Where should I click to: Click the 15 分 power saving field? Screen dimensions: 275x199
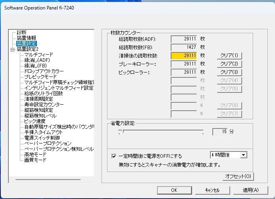[220, 132]
